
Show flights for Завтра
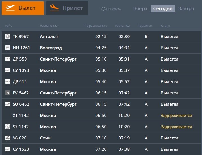coord(186,8)
